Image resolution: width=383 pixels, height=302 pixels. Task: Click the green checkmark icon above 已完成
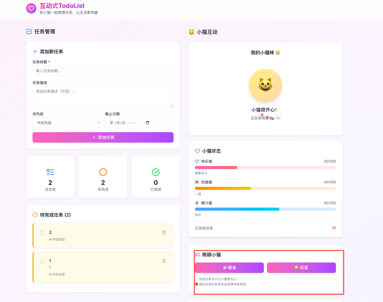[155, 172]
